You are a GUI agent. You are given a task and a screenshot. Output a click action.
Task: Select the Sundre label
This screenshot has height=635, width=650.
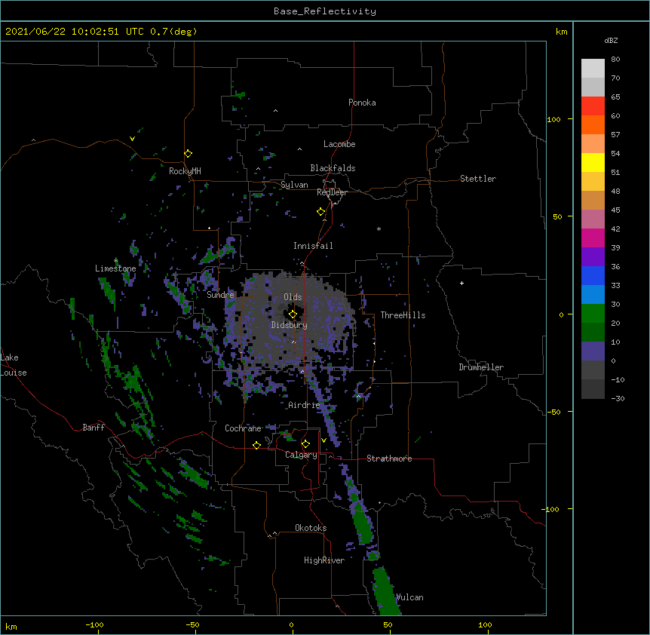(x=220, y=295)
